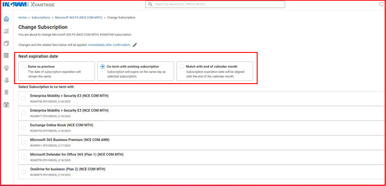Image resolution: width=386 pixels, height=186 pixels.
Task: Click '#2045758 (PO100023), 2/18/2025' detail text
Action: [50, 101]
